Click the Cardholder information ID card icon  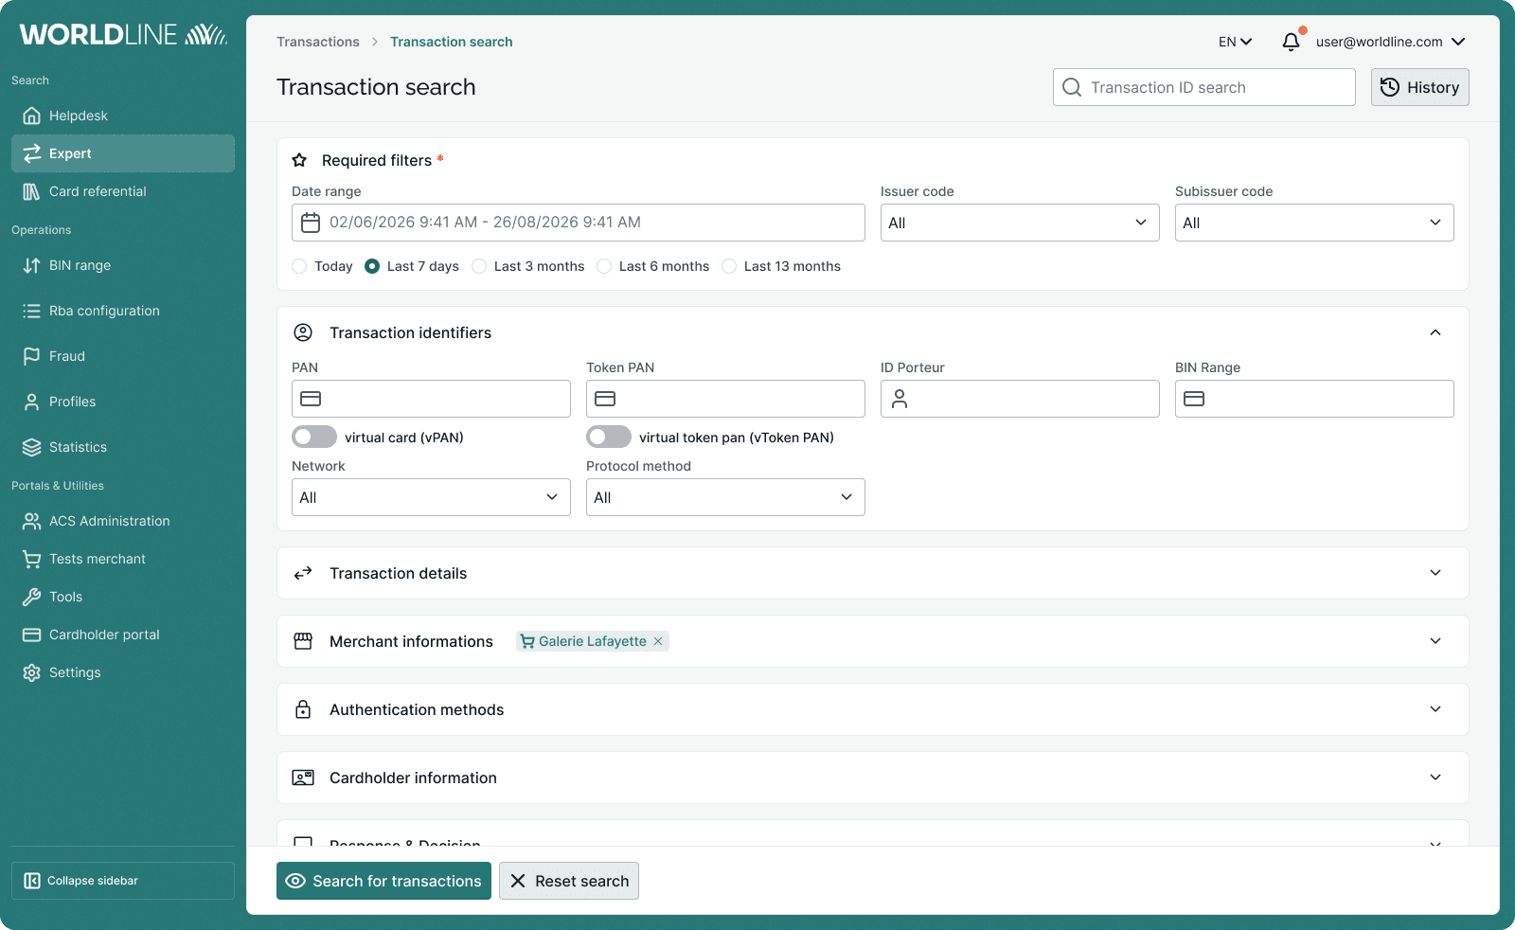(x=303, y=778)
